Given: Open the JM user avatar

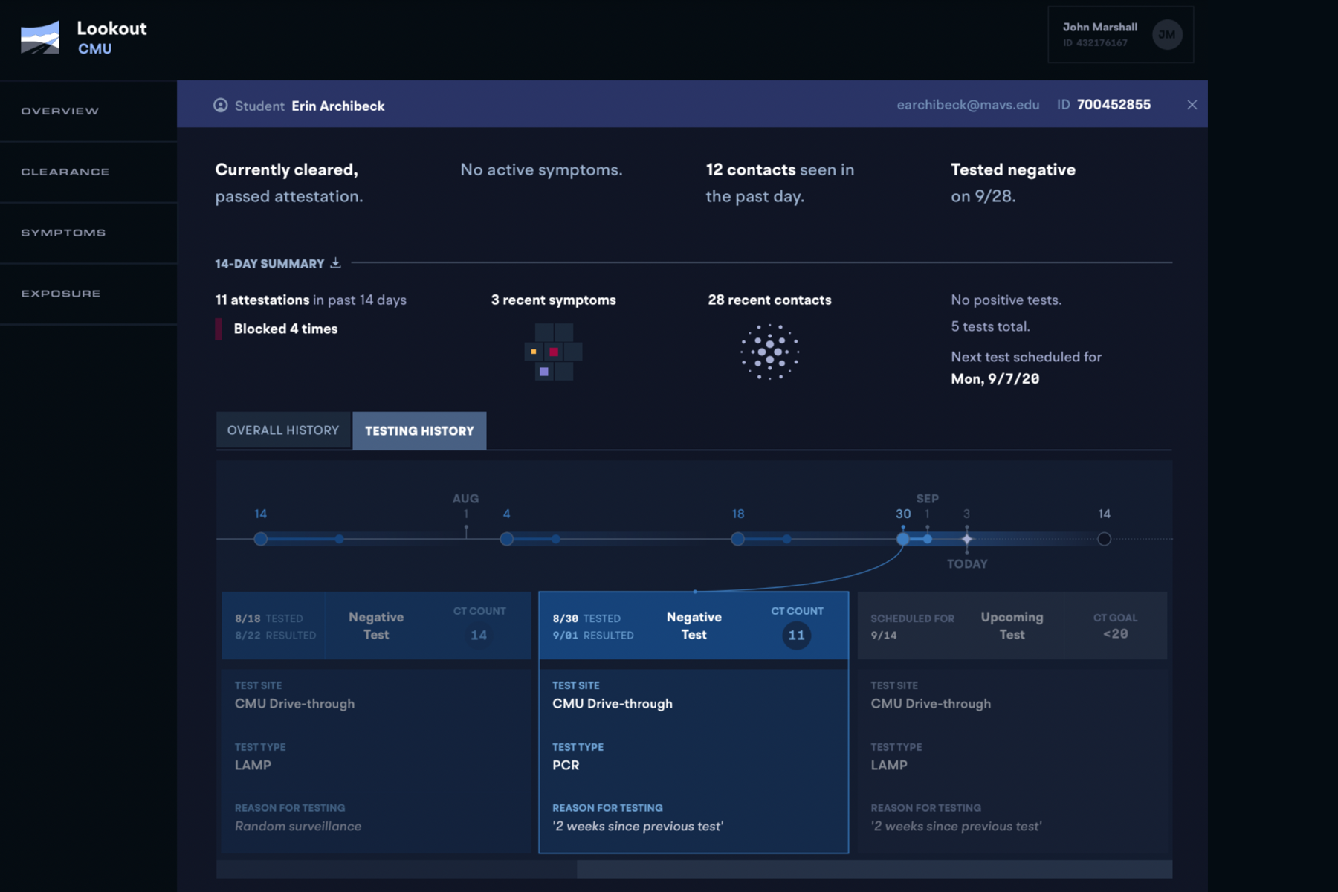Looking at the screenshot, I should pyautogui.click(x=1167, y=35).
